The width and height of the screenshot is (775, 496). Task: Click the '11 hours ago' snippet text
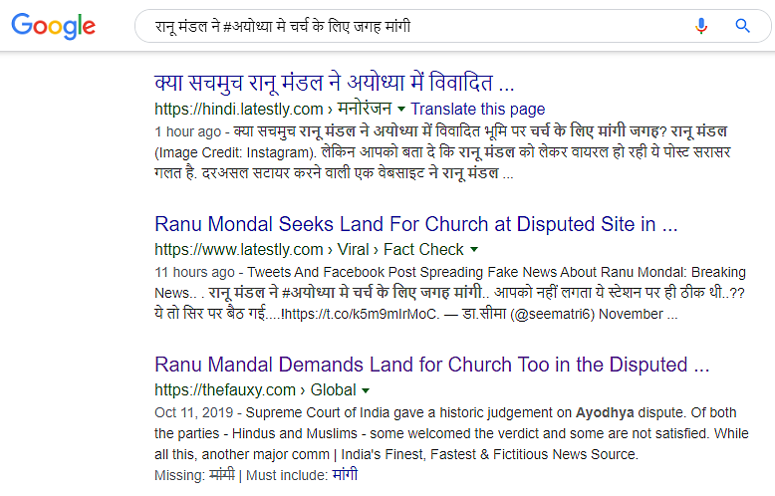pos(194,272)
